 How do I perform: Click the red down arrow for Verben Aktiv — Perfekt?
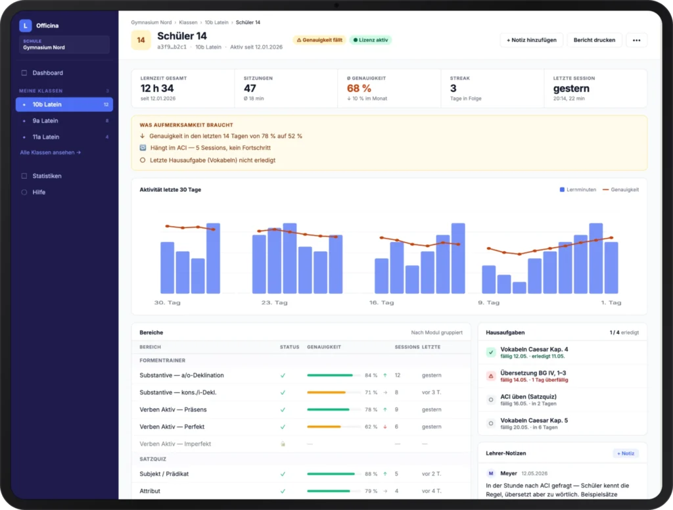(x=385, y=427)
